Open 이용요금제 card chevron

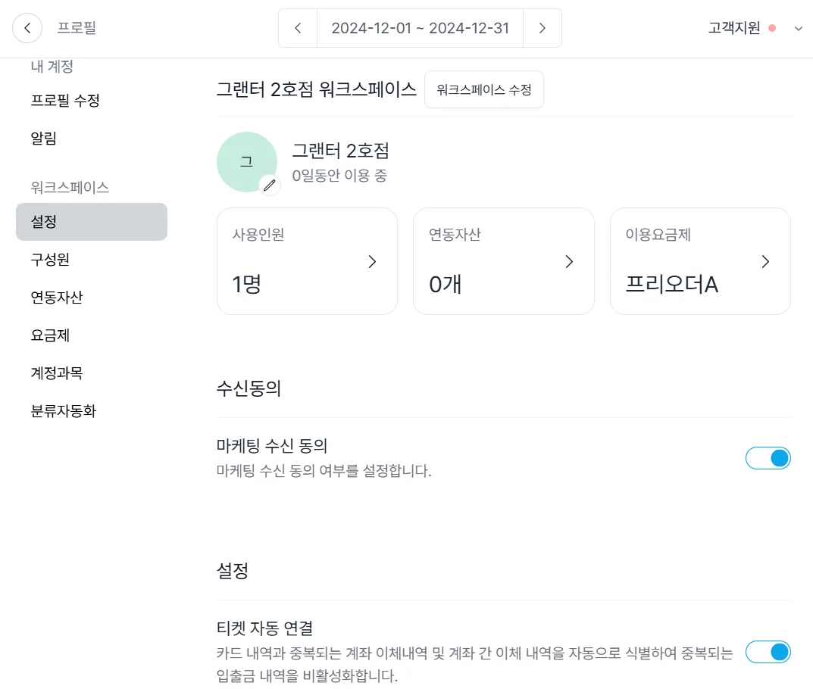click(x=765, y=262)
